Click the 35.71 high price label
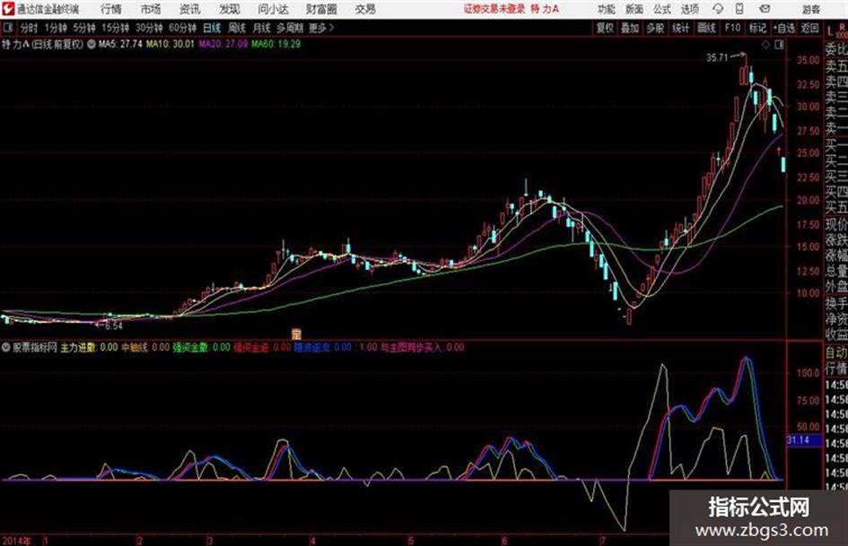The width and height of the screenshot is (848, 546). point(718,57)
